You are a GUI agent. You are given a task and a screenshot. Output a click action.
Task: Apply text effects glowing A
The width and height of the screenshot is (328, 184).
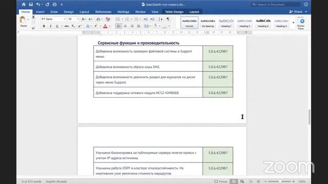tap(88, 26)
